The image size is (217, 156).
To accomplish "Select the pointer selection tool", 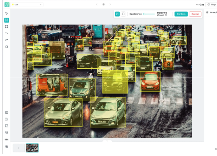I will point(7,13).
